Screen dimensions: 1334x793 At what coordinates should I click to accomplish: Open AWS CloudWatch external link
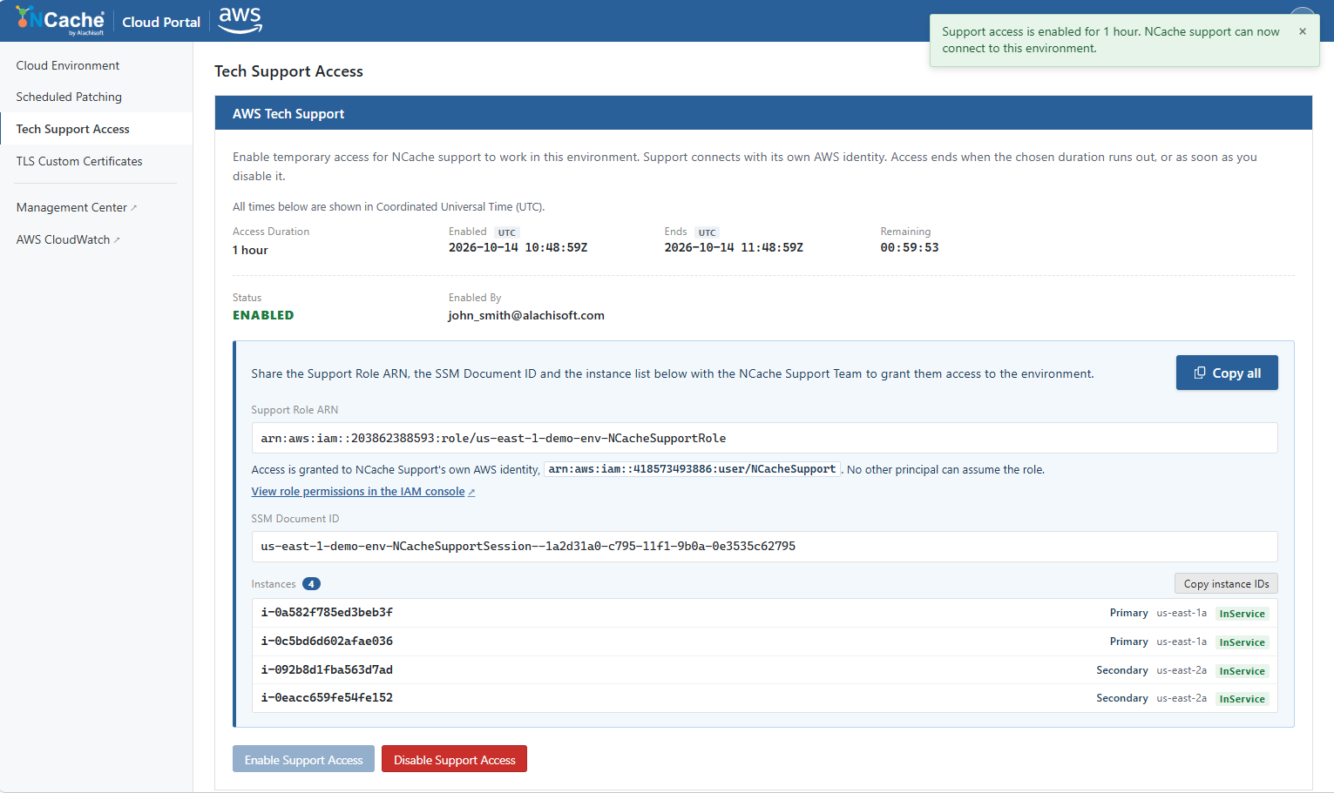(x=68, y=239)
